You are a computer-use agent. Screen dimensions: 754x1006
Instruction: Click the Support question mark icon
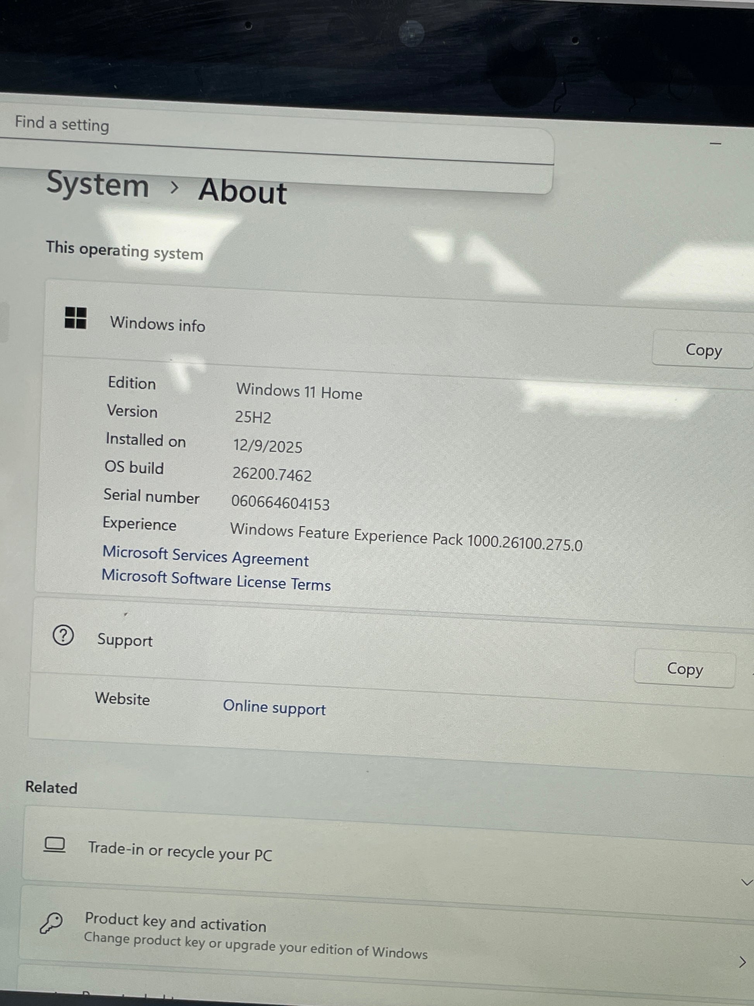pyautogui.click(x=63, y=635)
